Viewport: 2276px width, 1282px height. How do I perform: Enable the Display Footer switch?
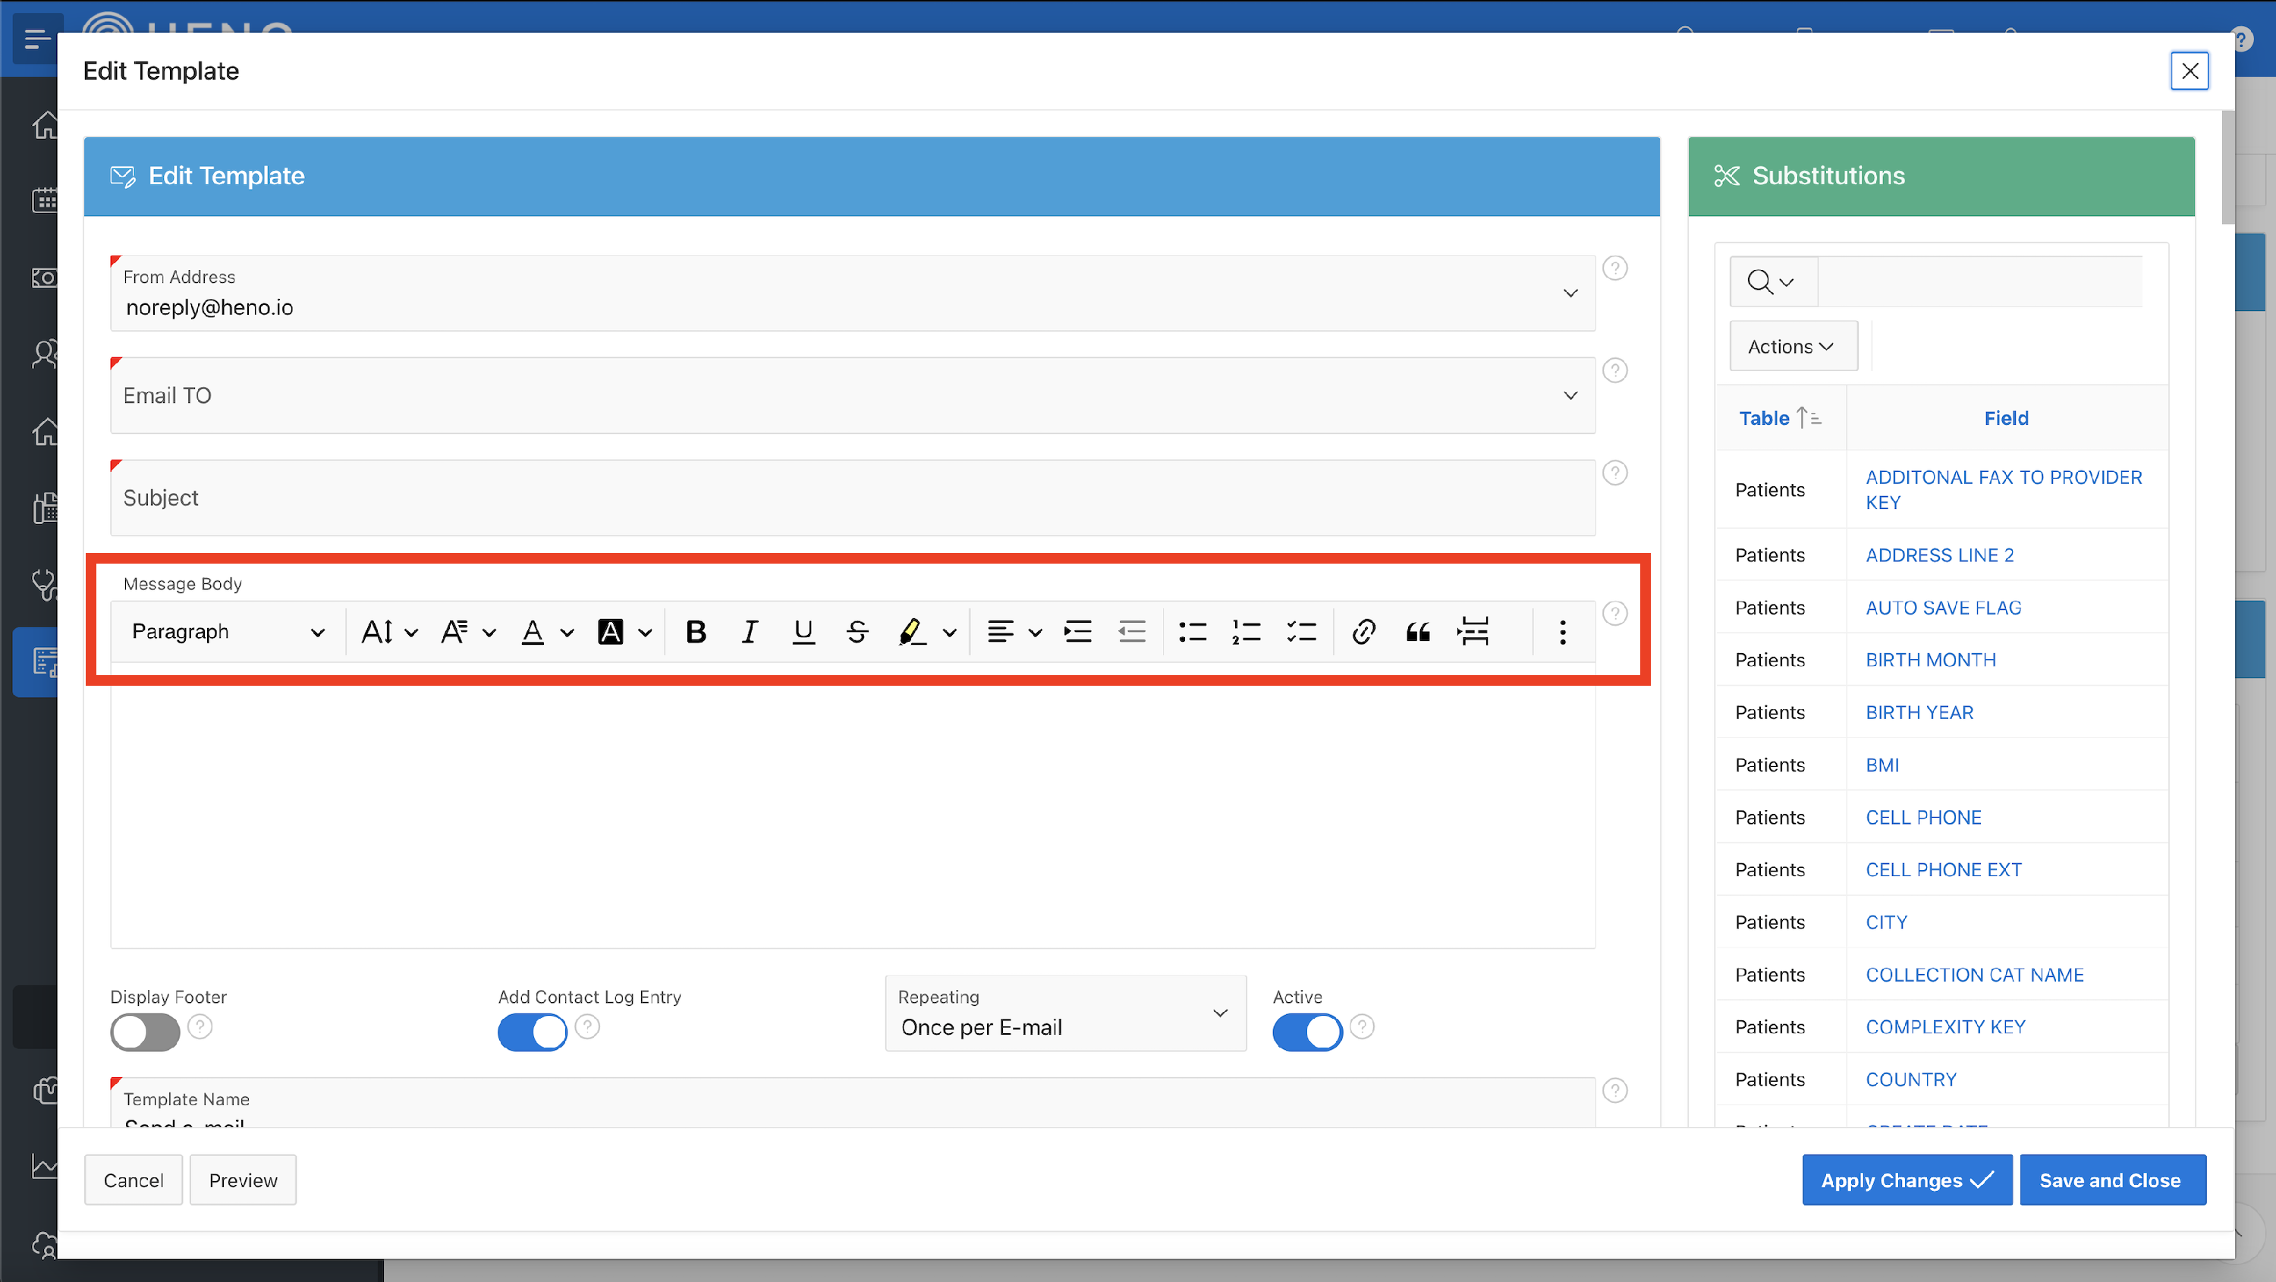tap(145, 1031)
